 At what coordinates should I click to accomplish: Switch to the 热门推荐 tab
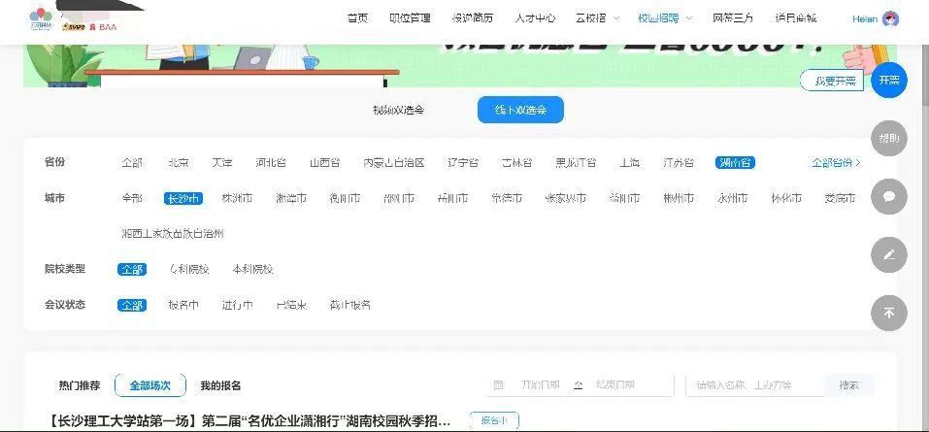click(x=79, y=385)
